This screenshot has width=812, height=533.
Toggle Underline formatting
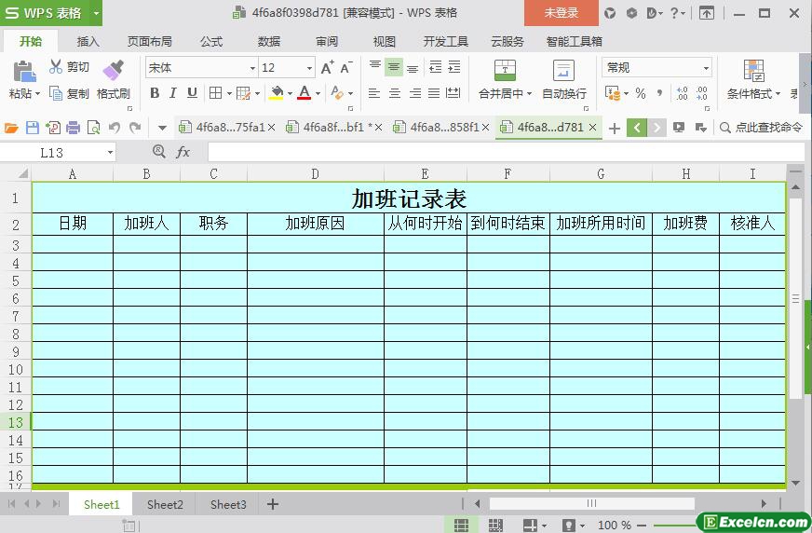click(x=192, y=93)
